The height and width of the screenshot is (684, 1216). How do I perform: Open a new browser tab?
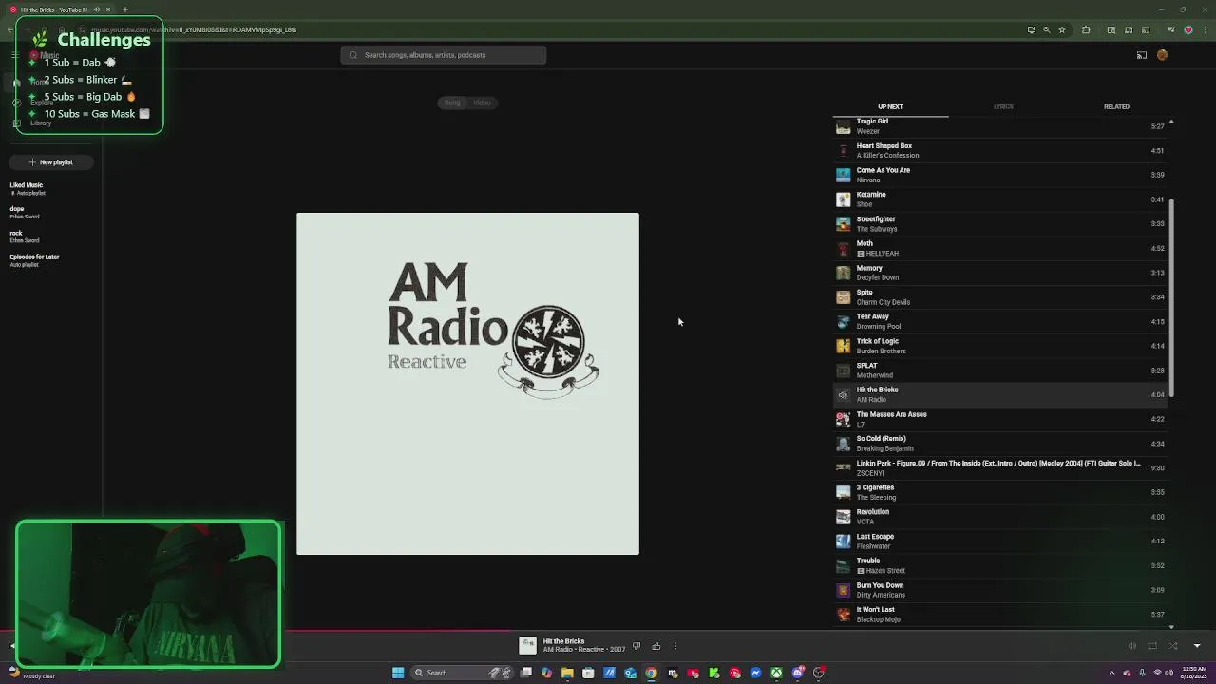124,9
